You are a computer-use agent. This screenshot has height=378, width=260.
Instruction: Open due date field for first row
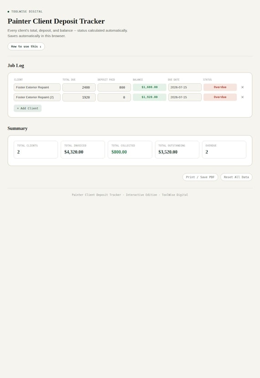point(185,87)
